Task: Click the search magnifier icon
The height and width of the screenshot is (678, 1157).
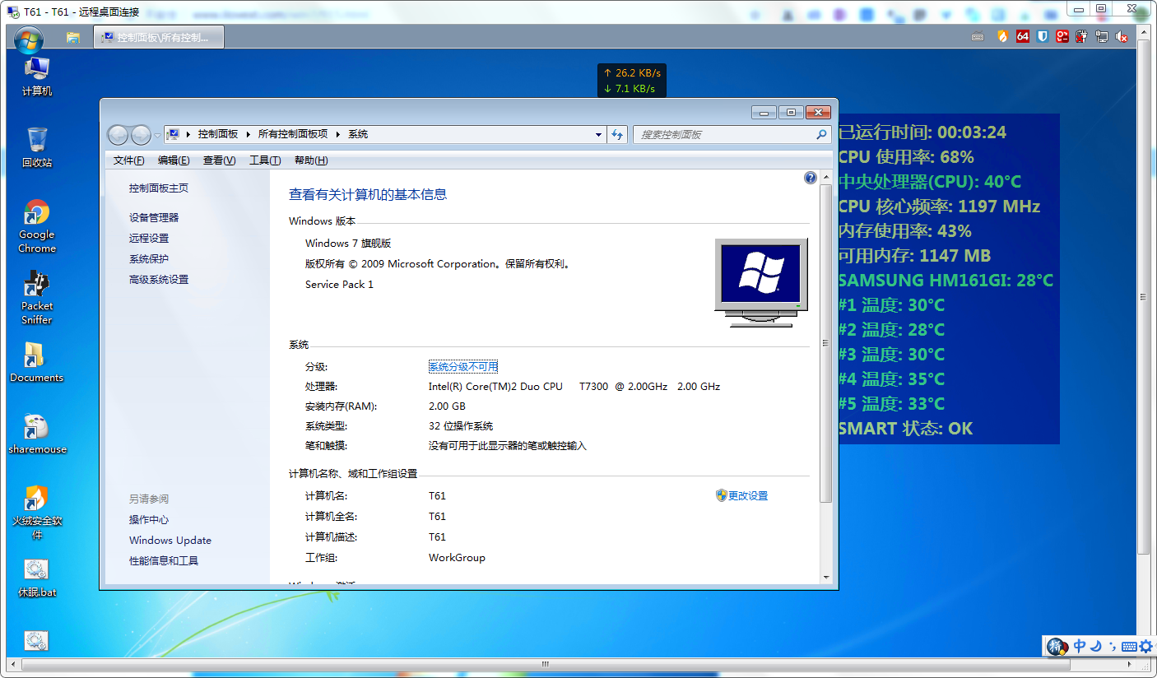Action: click(821, 135)
